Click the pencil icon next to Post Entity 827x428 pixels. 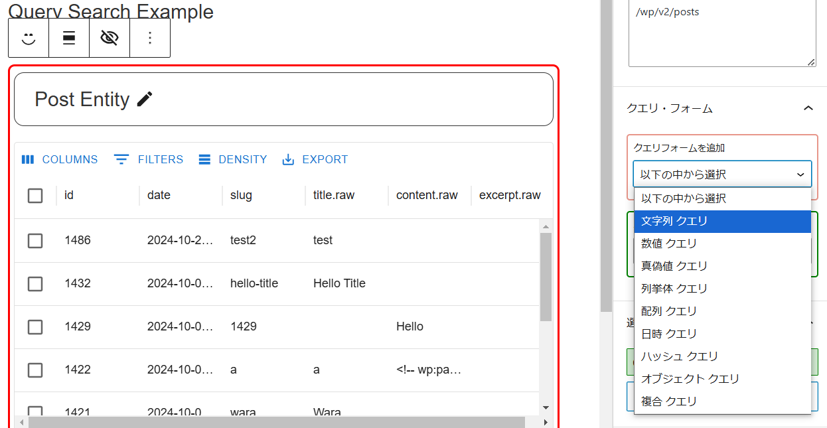click(x=144, y=99)
